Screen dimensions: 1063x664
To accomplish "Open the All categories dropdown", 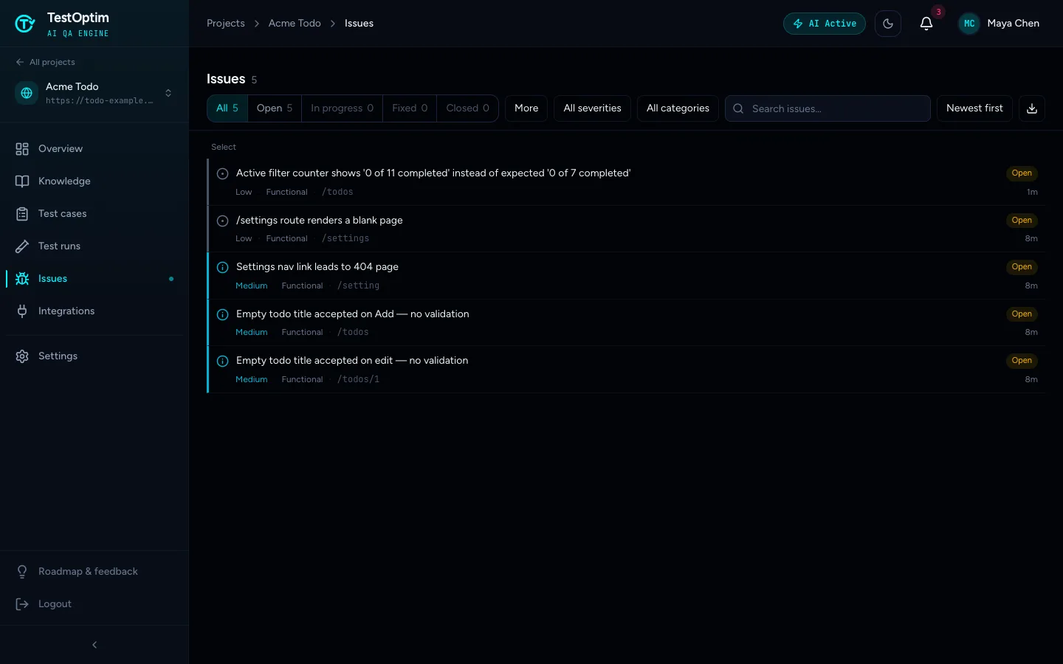I will coord(678,108).
